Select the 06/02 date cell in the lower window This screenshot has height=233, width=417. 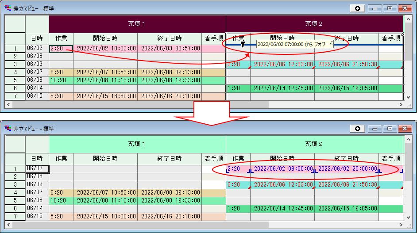(37, 169)
